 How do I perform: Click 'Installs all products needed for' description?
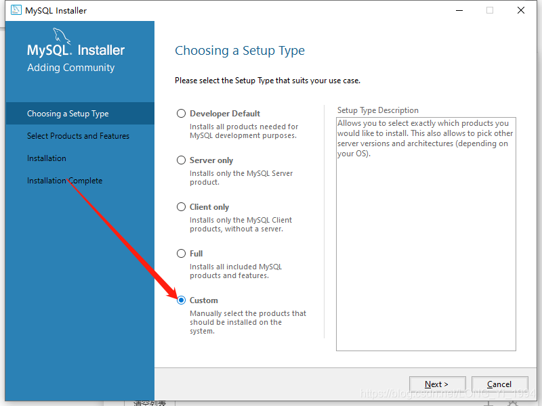tap(244, 131)
